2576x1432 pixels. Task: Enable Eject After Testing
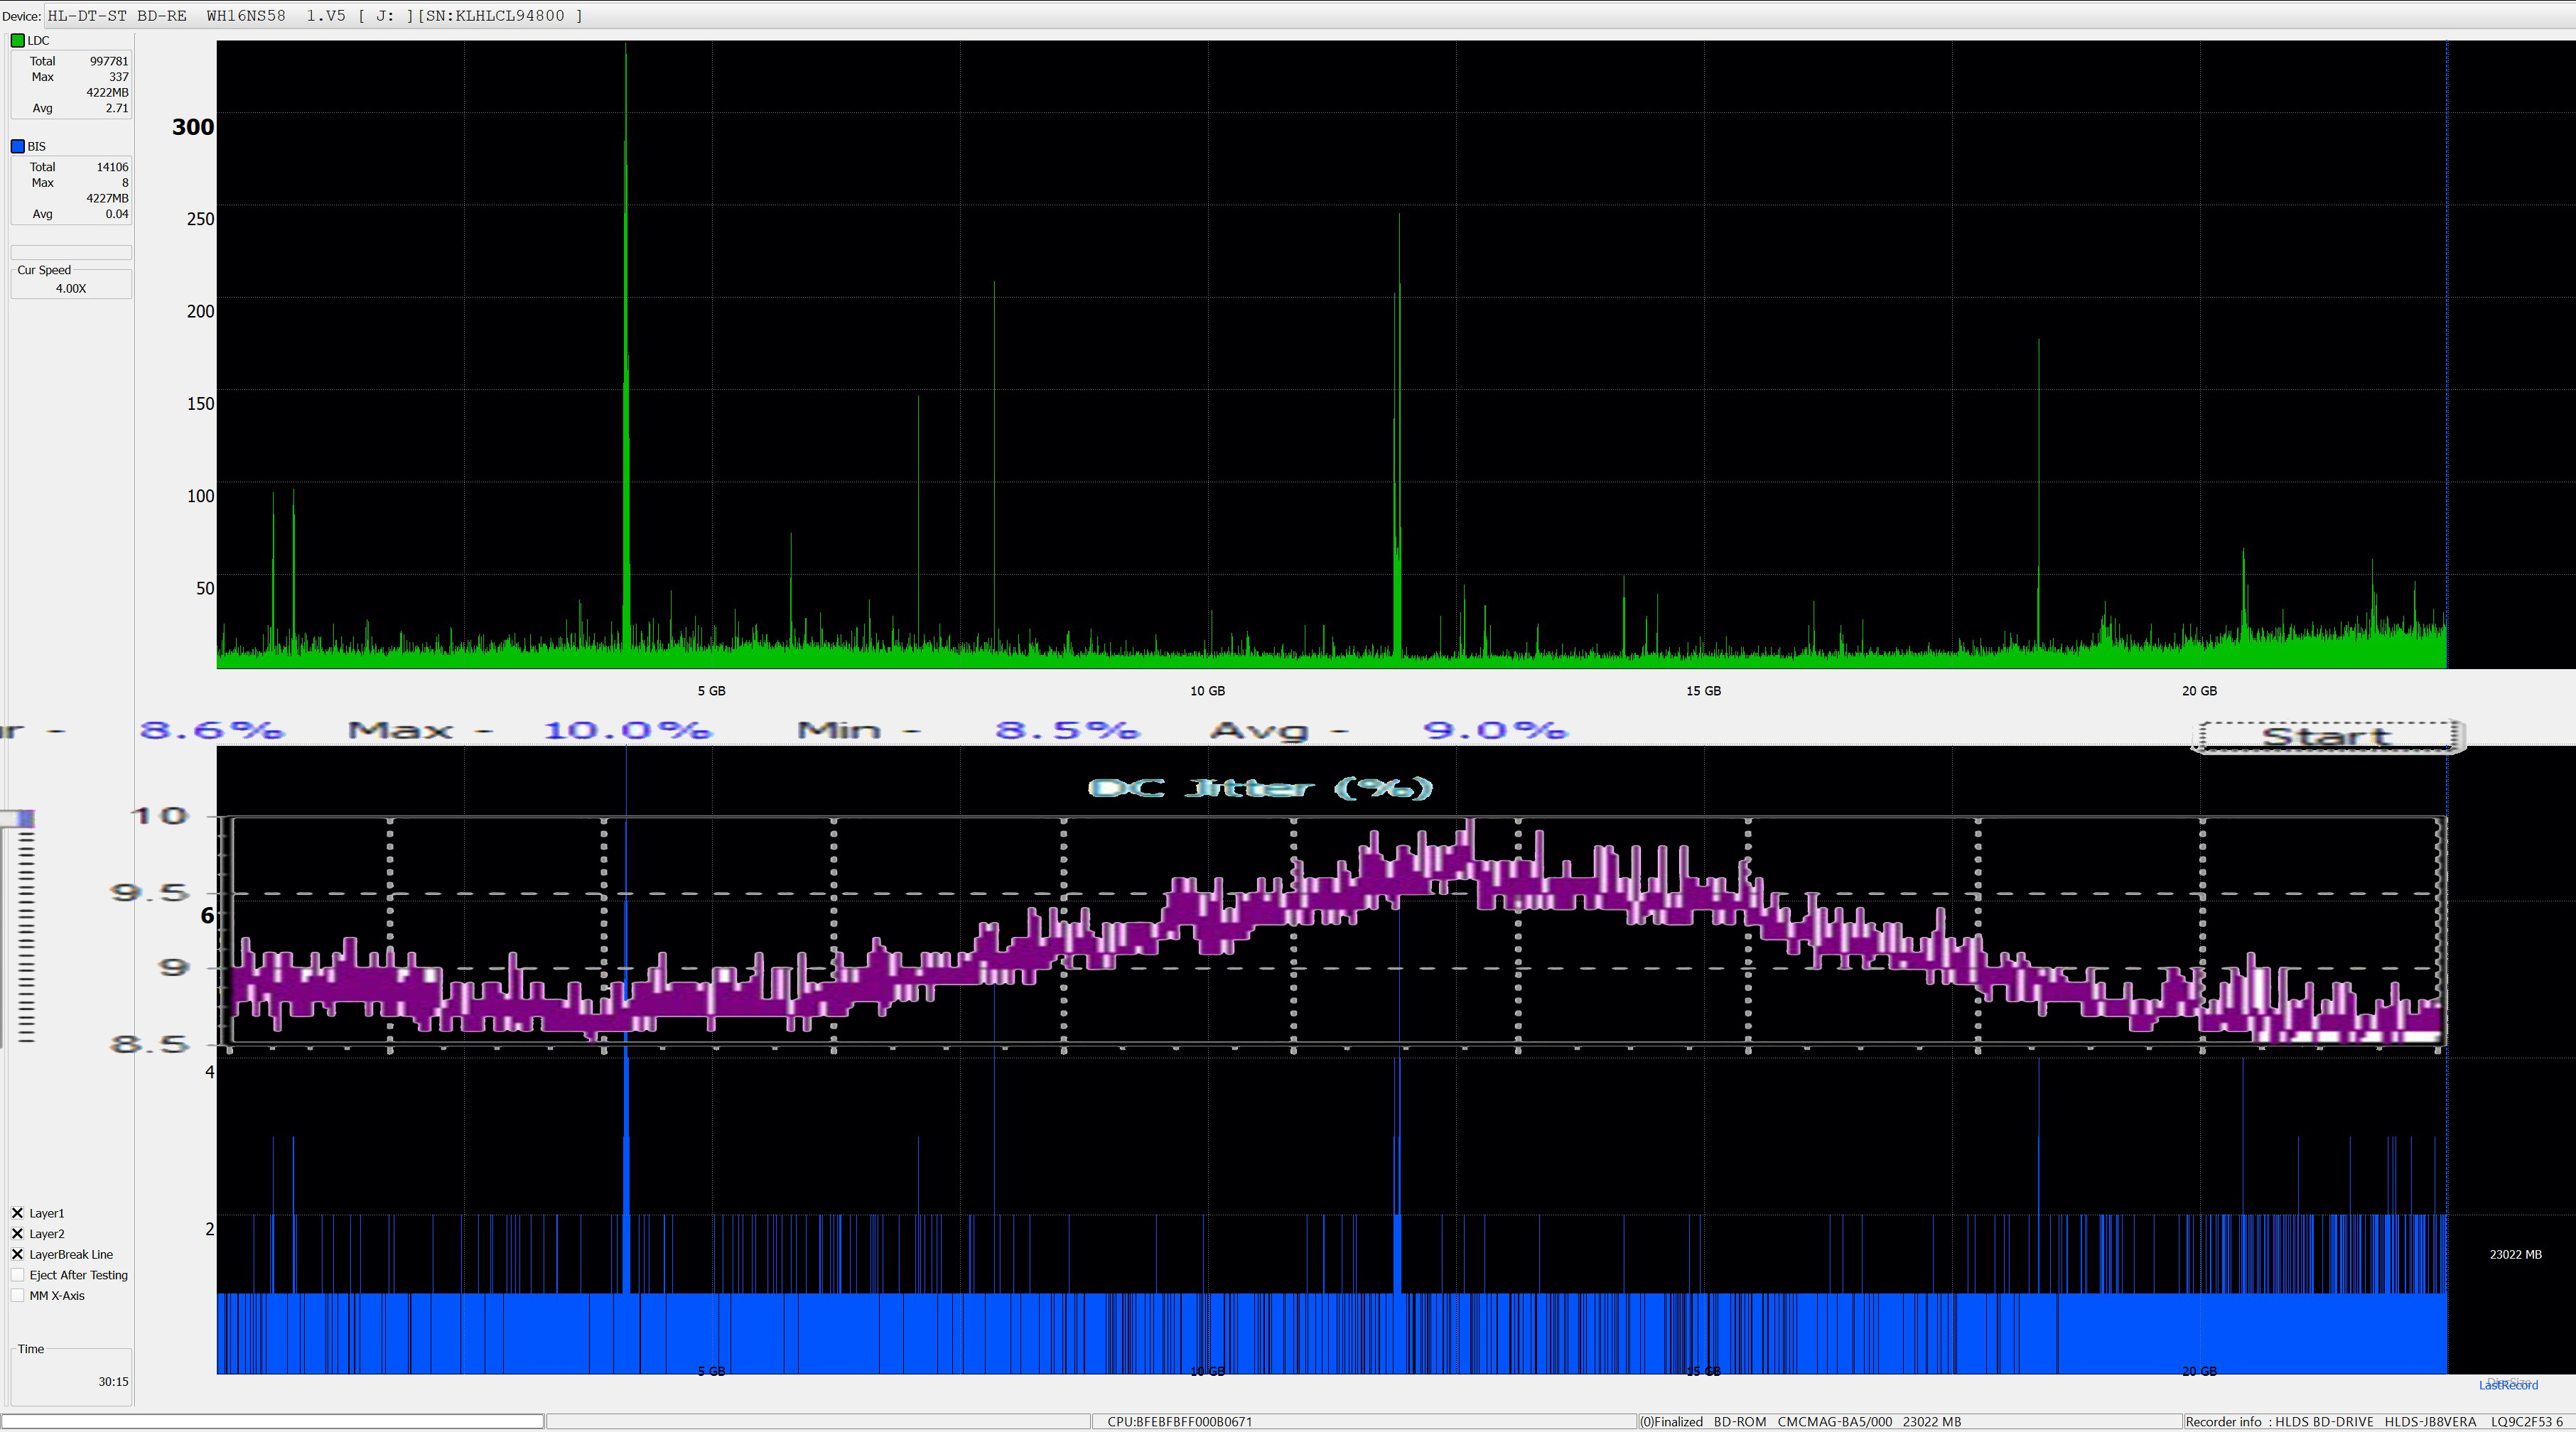[x=17, y=1275]
